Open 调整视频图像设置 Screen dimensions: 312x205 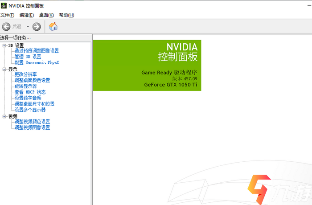pos(32,127)
